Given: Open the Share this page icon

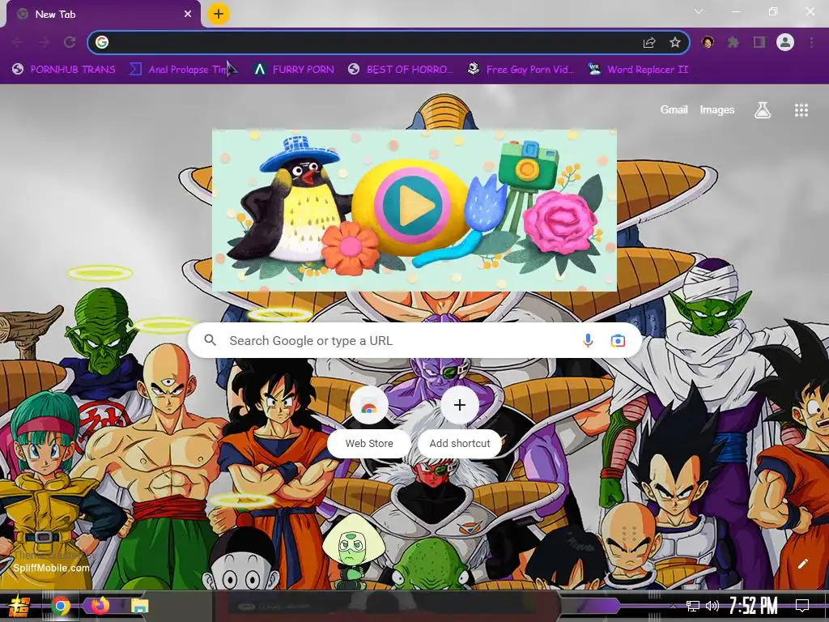Looking at the screenshot, I should pyautogui.click(x=649, y=42).
